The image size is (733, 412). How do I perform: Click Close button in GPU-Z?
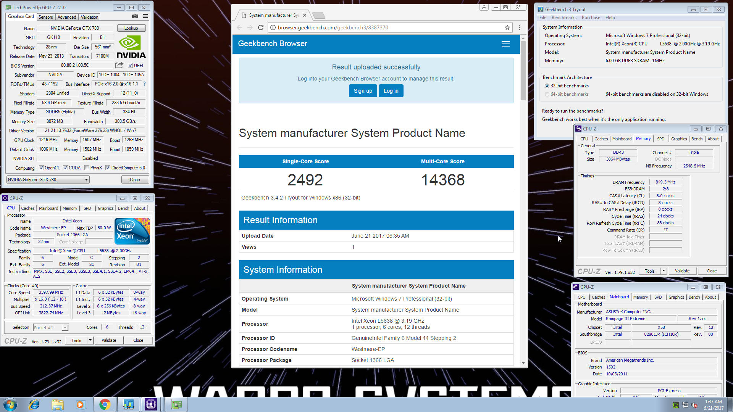(x=135, y=180)
